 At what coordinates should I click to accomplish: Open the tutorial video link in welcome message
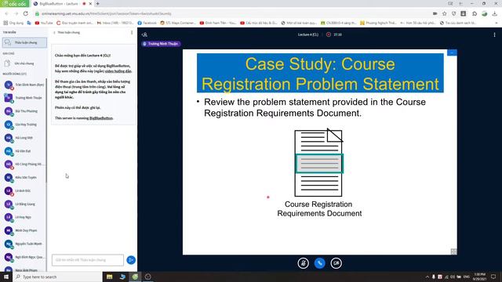118,71
